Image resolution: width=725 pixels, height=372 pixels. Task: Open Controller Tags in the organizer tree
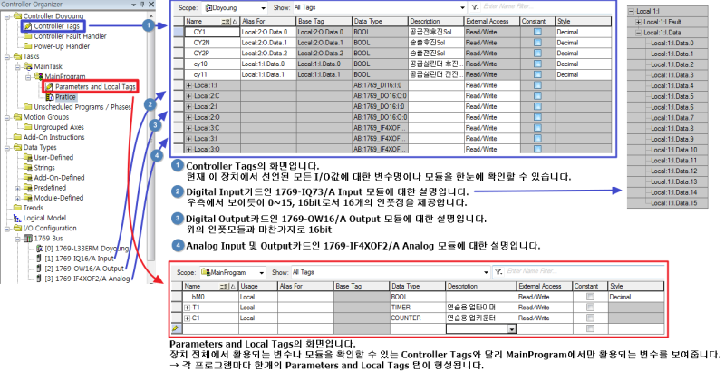[x=57, y=26]
